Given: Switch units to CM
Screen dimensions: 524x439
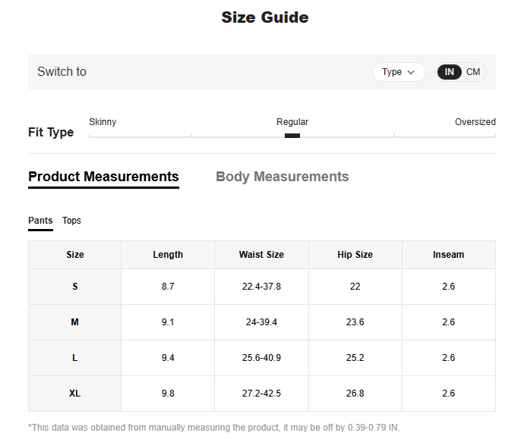Looking at the screenshot, I should pos(473,72).
